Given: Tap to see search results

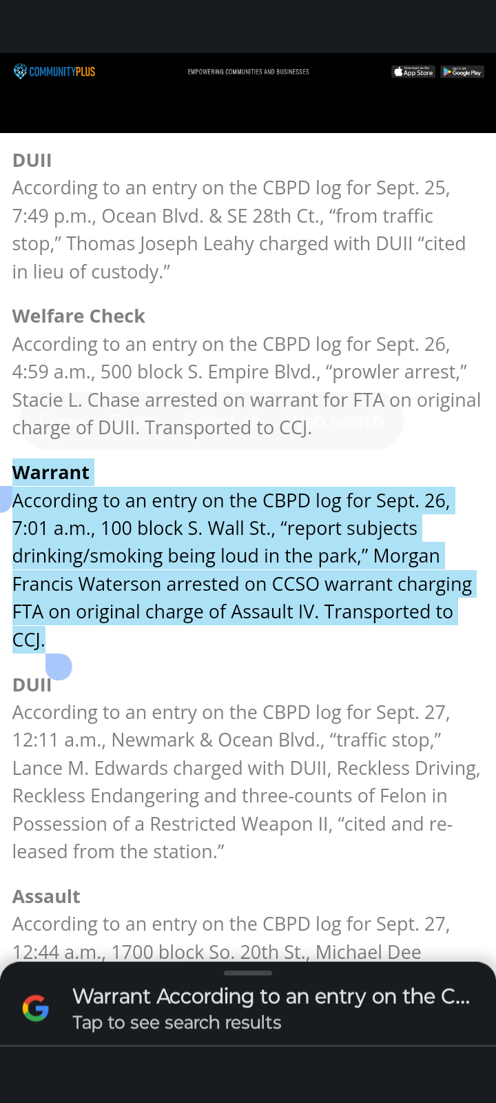Looking at the screenshot, I should pos(177,1022).
